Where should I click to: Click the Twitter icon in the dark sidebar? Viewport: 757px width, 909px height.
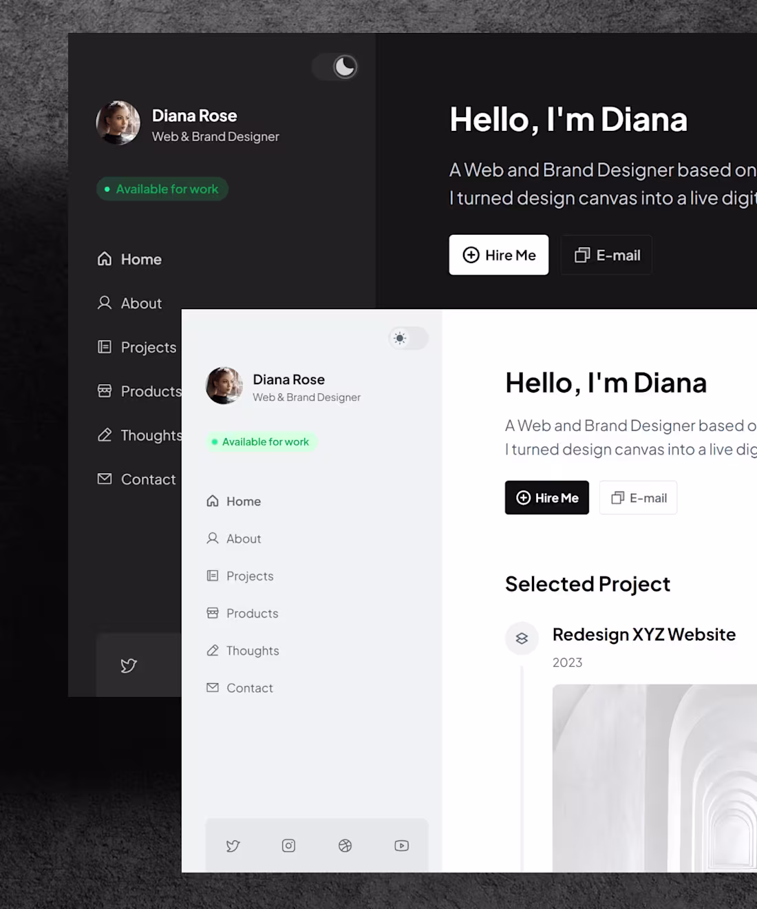point(129,665)
